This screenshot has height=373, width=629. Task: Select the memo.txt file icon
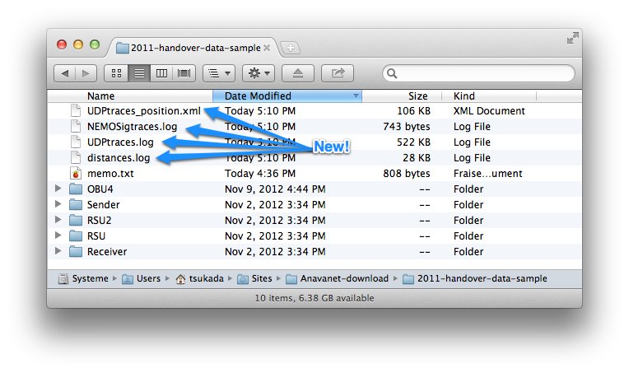(x=76, y=173)
